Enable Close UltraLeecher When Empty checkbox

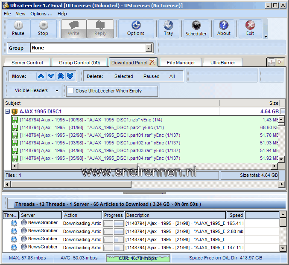(x=70, y=91)
